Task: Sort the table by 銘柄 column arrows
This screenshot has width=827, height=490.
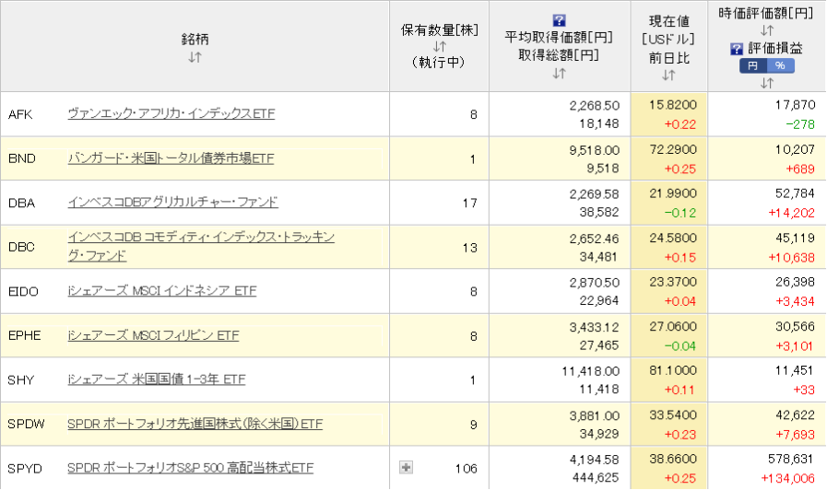Action: pos(195,57)
